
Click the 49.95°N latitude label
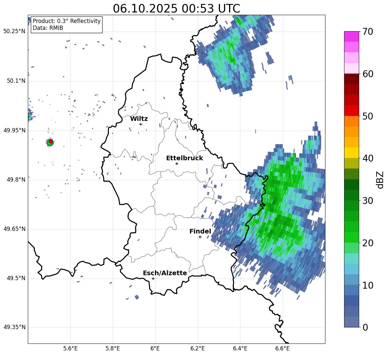point(14,130)
